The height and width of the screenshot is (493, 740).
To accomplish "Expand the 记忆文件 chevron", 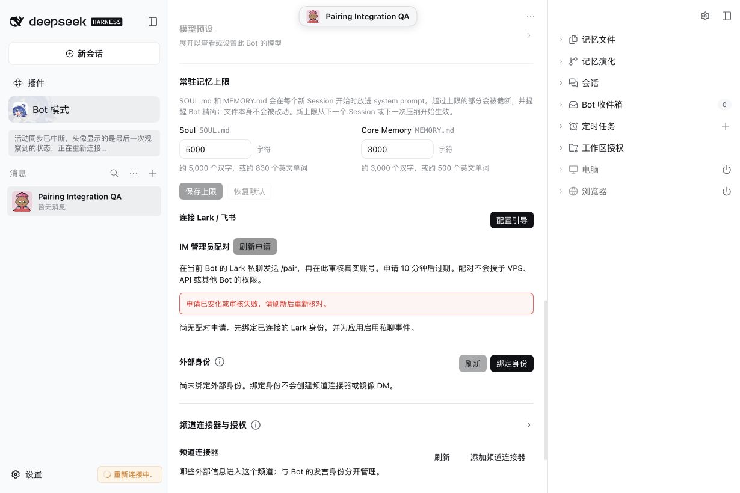I will [x=561, y=40].
